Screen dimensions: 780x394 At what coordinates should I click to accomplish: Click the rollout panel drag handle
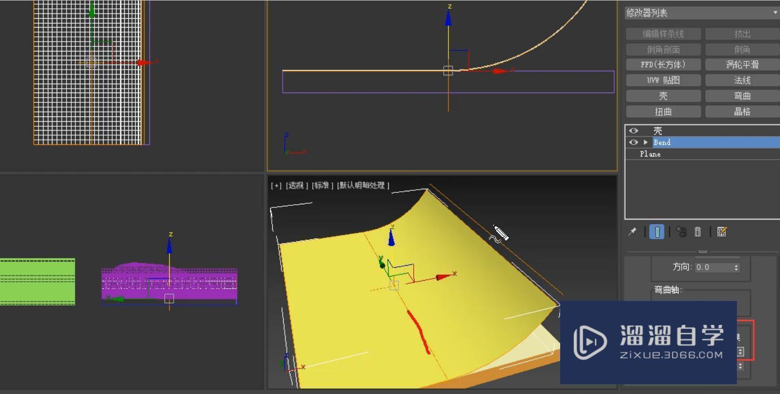(x=703, y=252)
